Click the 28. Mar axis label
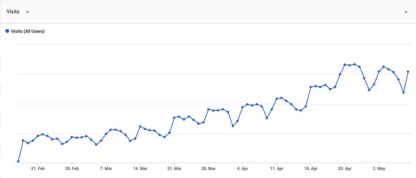This screenshot has width=416, height=178. (x=208, y=168)
